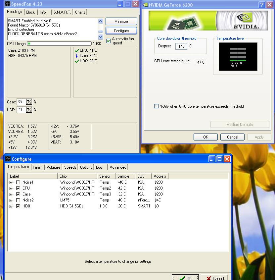Minimize the Configure window

[x=211, y=159]
